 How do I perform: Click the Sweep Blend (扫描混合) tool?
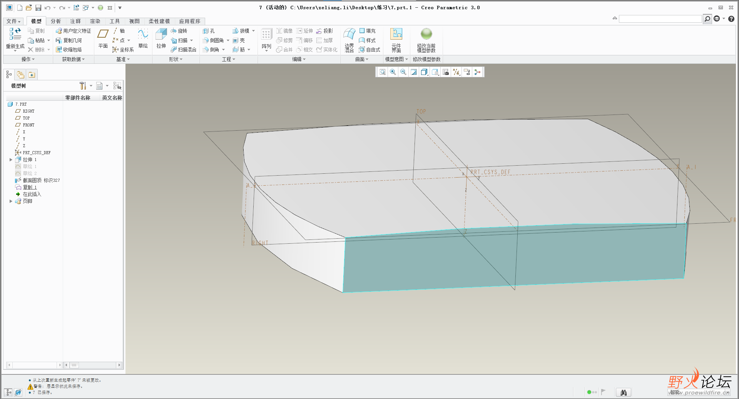pyautogui.click(x=184, y=50)
